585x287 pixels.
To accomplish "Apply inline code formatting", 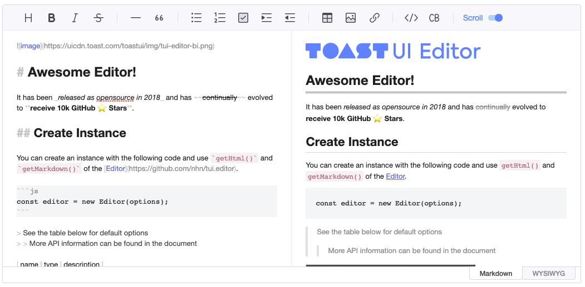I will click(411, 18).
